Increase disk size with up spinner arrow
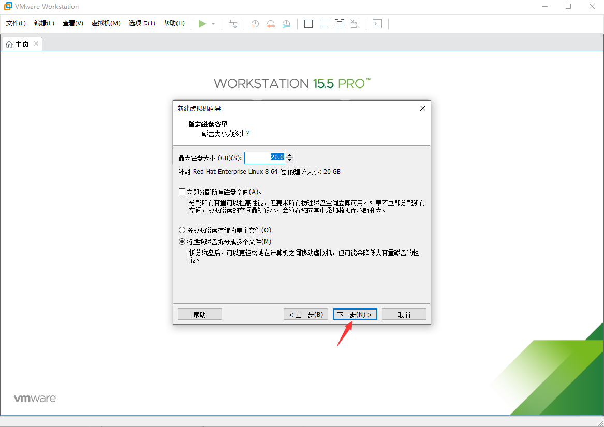Screen dimensions: 604x427 click(290, 155)
